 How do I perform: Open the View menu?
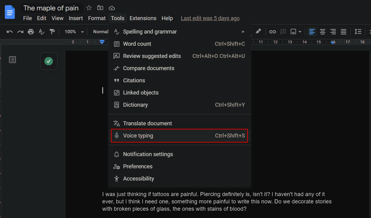coord(58,18)
